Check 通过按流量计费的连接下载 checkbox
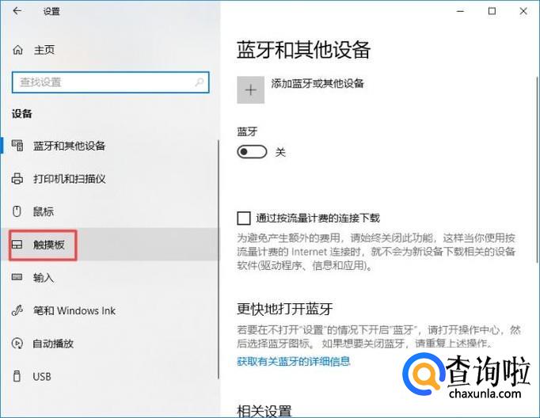The width and height of the screenshot is (540, 418). pos(244,218)
